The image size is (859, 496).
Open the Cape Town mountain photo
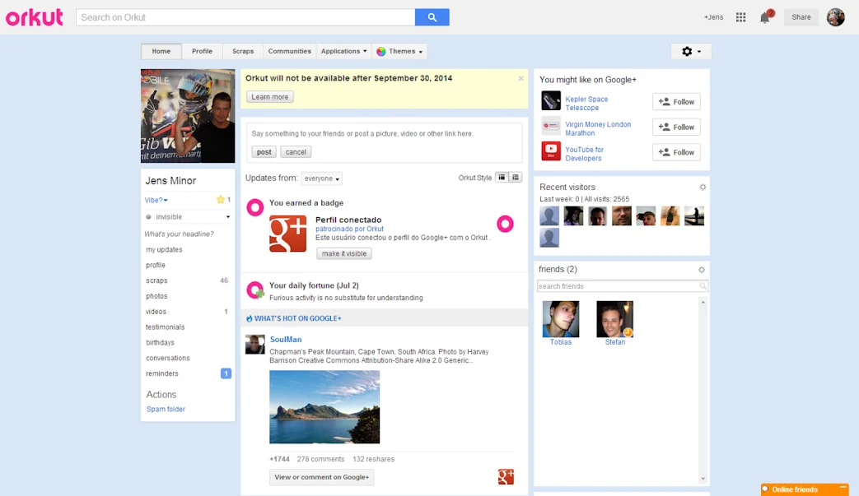tap(324, 407)
